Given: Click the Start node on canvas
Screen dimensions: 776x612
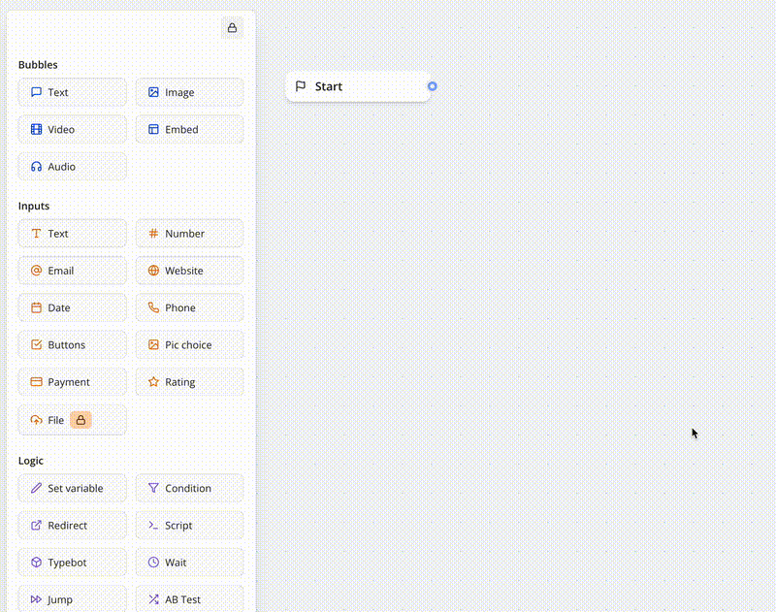Looking at the screenshot, I should tap(356, 86).
